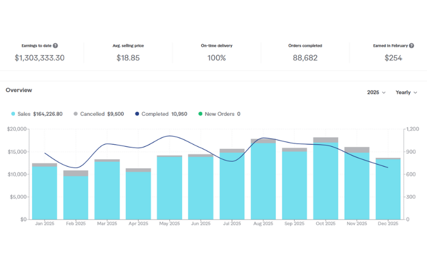Click the Aug 2025 sales bar
The image size is (427, 267).
pyautogui.click(x=263, y=182)
